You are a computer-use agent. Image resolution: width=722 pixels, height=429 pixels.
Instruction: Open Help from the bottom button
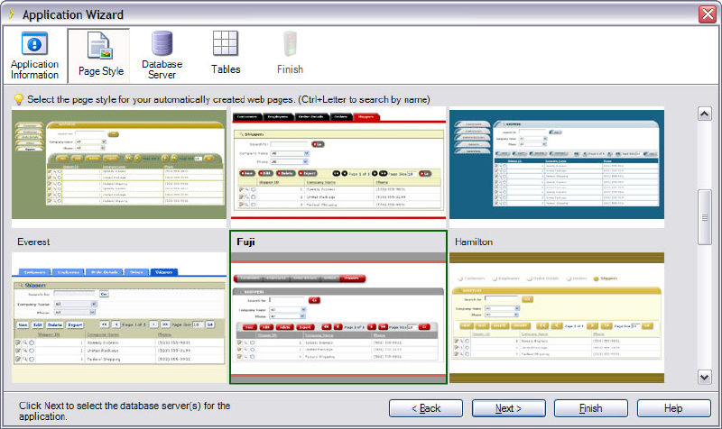point(673,408)
